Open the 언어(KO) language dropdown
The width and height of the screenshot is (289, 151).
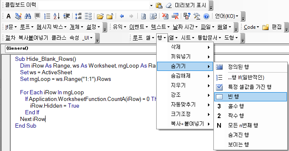[226, 16]
